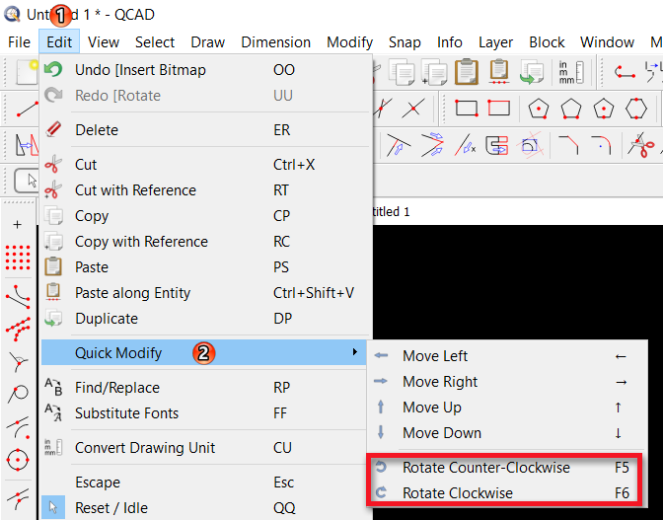Click the circle with center point tool
Screen dimensions: 663x520
[17, 459]
